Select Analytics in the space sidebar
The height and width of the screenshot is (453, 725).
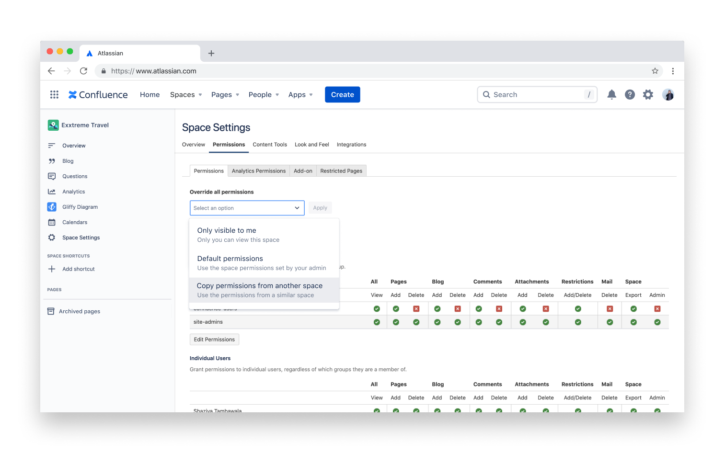click(x=73, y=191)
